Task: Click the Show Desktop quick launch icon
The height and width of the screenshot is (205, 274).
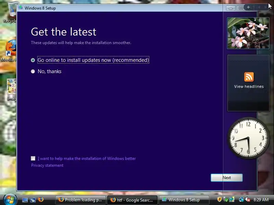Action: coord(25,200)
